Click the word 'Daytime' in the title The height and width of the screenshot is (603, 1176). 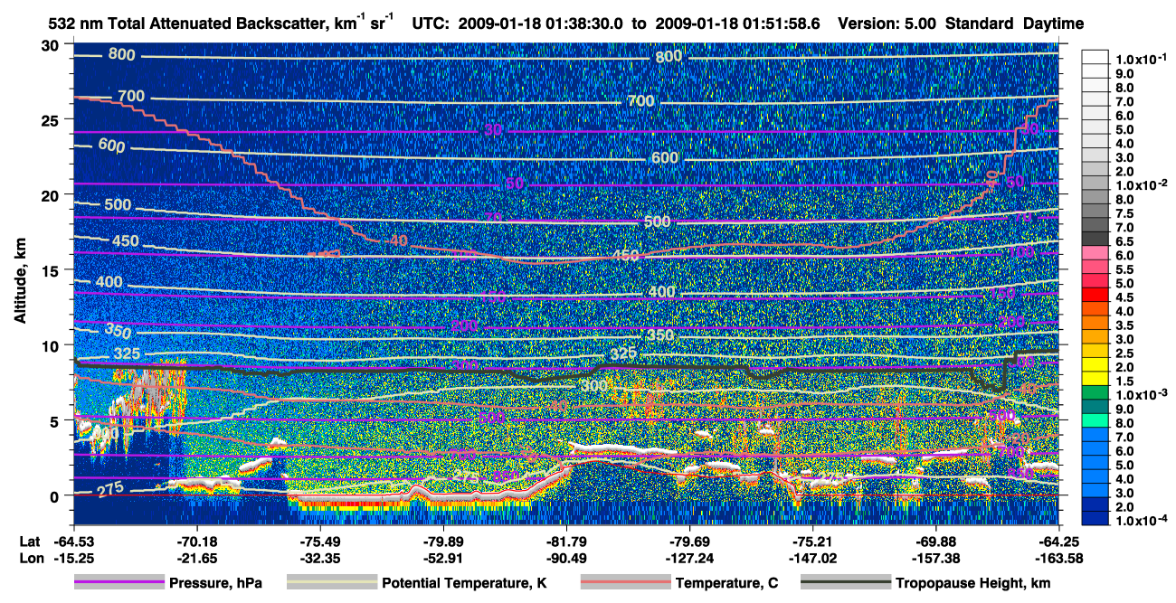(1056, 23)
